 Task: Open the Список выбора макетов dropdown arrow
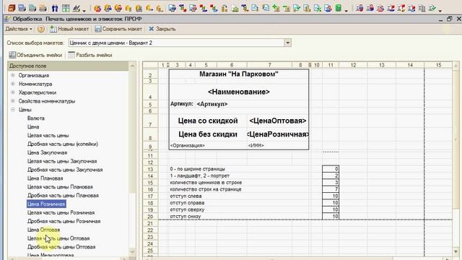[x=287, y=43]
